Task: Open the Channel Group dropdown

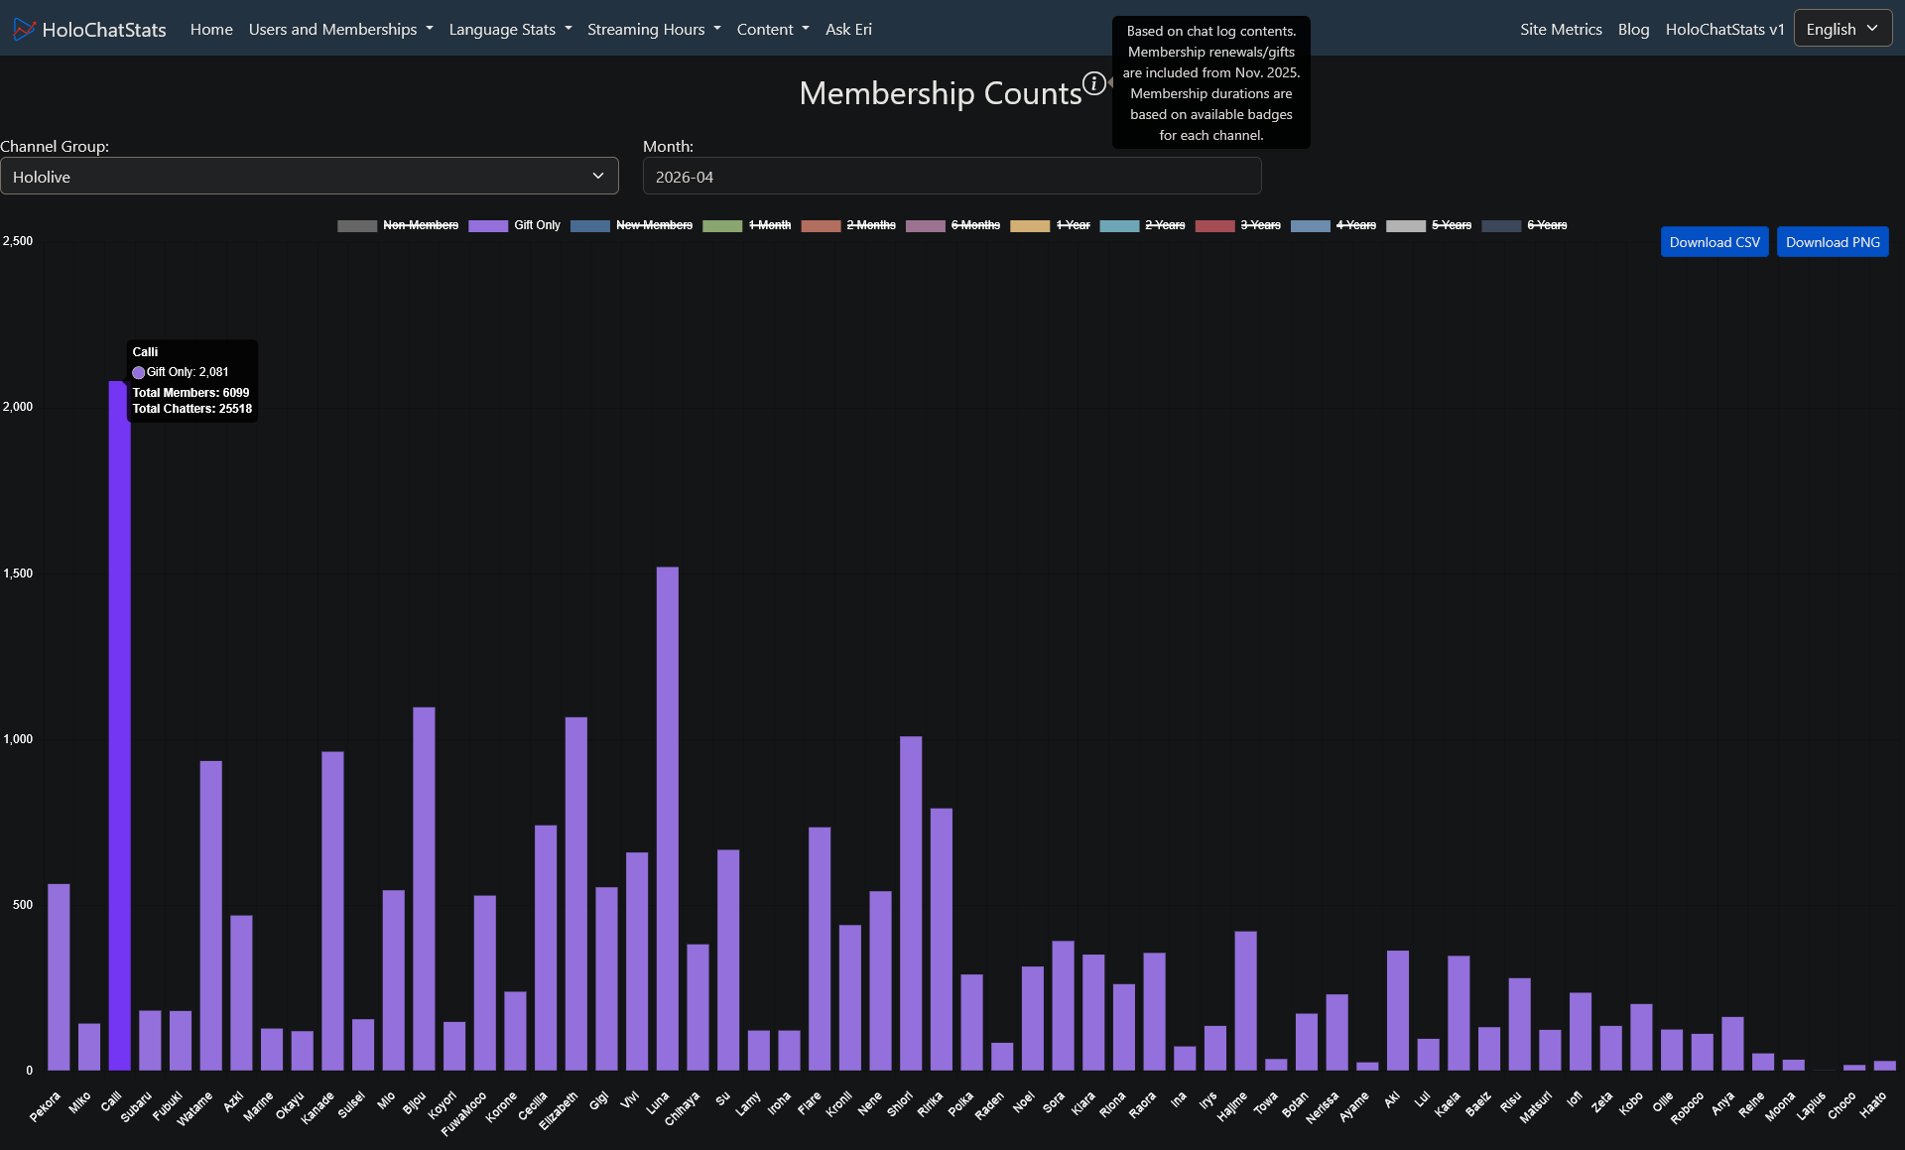Action: pos(310,176)
